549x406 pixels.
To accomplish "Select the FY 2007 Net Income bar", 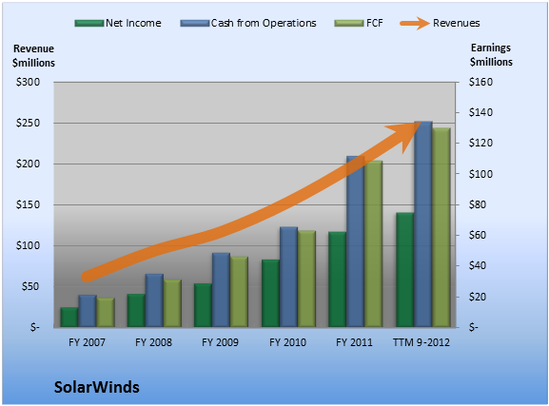I will click(x=69, y=318).
